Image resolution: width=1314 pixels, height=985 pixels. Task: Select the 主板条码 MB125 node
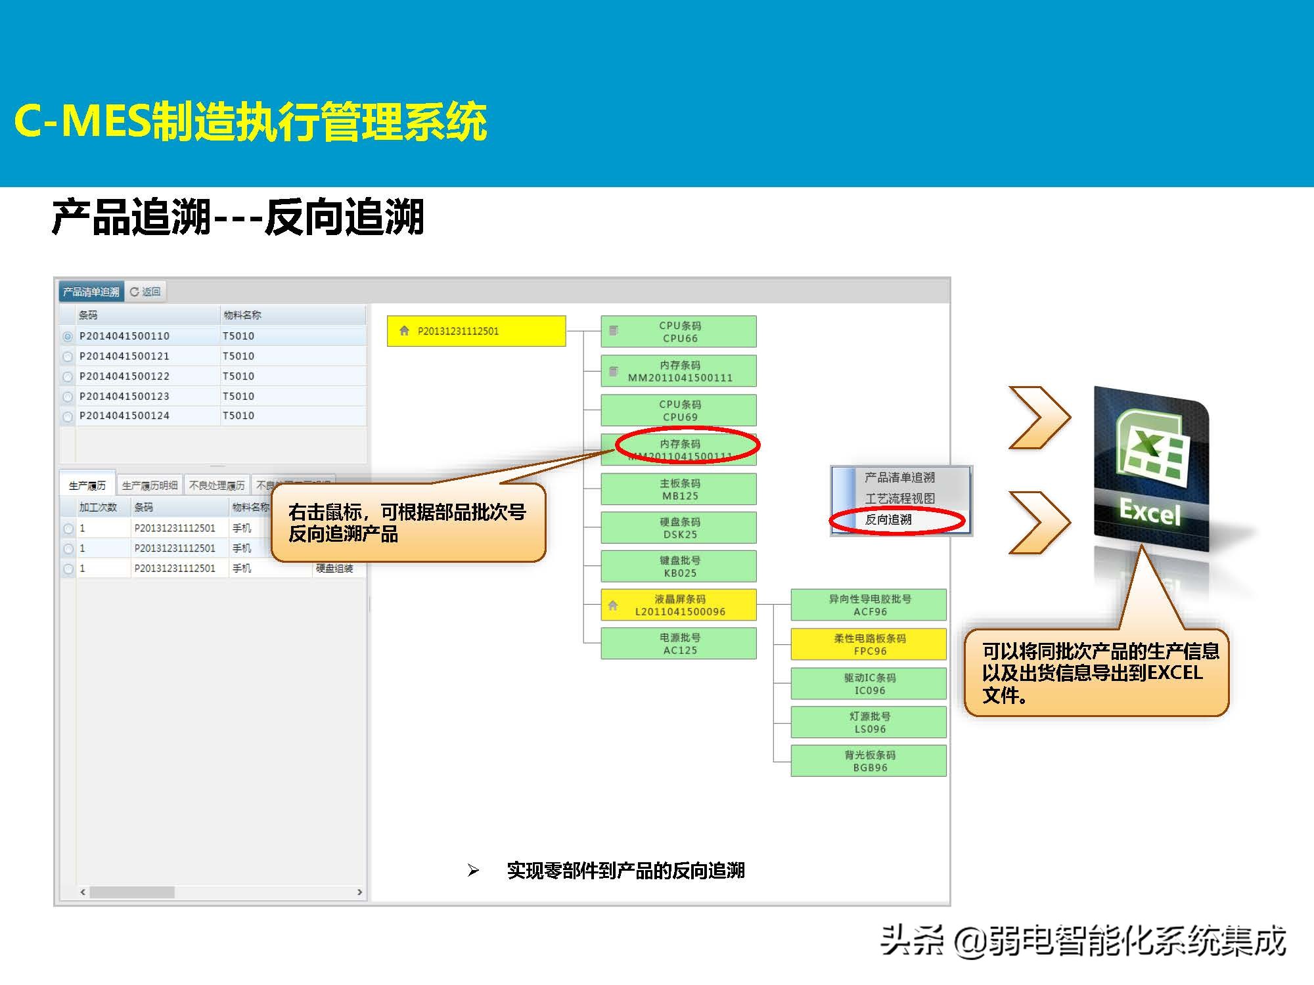point(679,489)
